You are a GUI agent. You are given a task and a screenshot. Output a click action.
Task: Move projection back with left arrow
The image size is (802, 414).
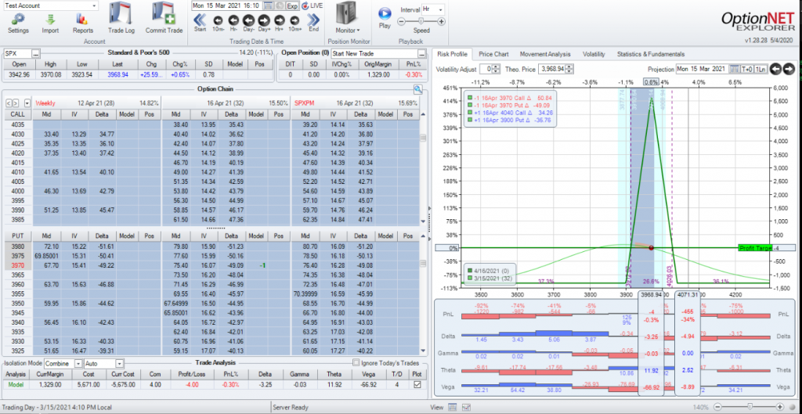pos(776,69)
